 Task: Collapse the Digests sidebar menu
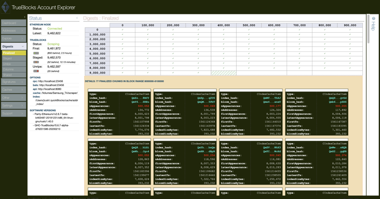pyautogui.click(x=14, y=46)
